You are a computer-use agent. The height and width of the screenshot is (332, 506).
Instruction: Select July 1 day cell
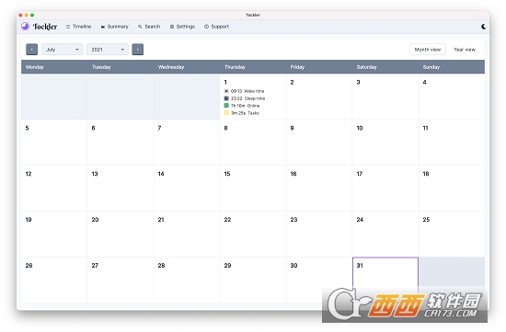(253, 97)
